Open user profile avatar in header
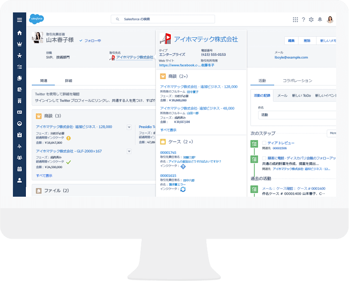Screen dimensions: 349x281 (x=330, y=19)
